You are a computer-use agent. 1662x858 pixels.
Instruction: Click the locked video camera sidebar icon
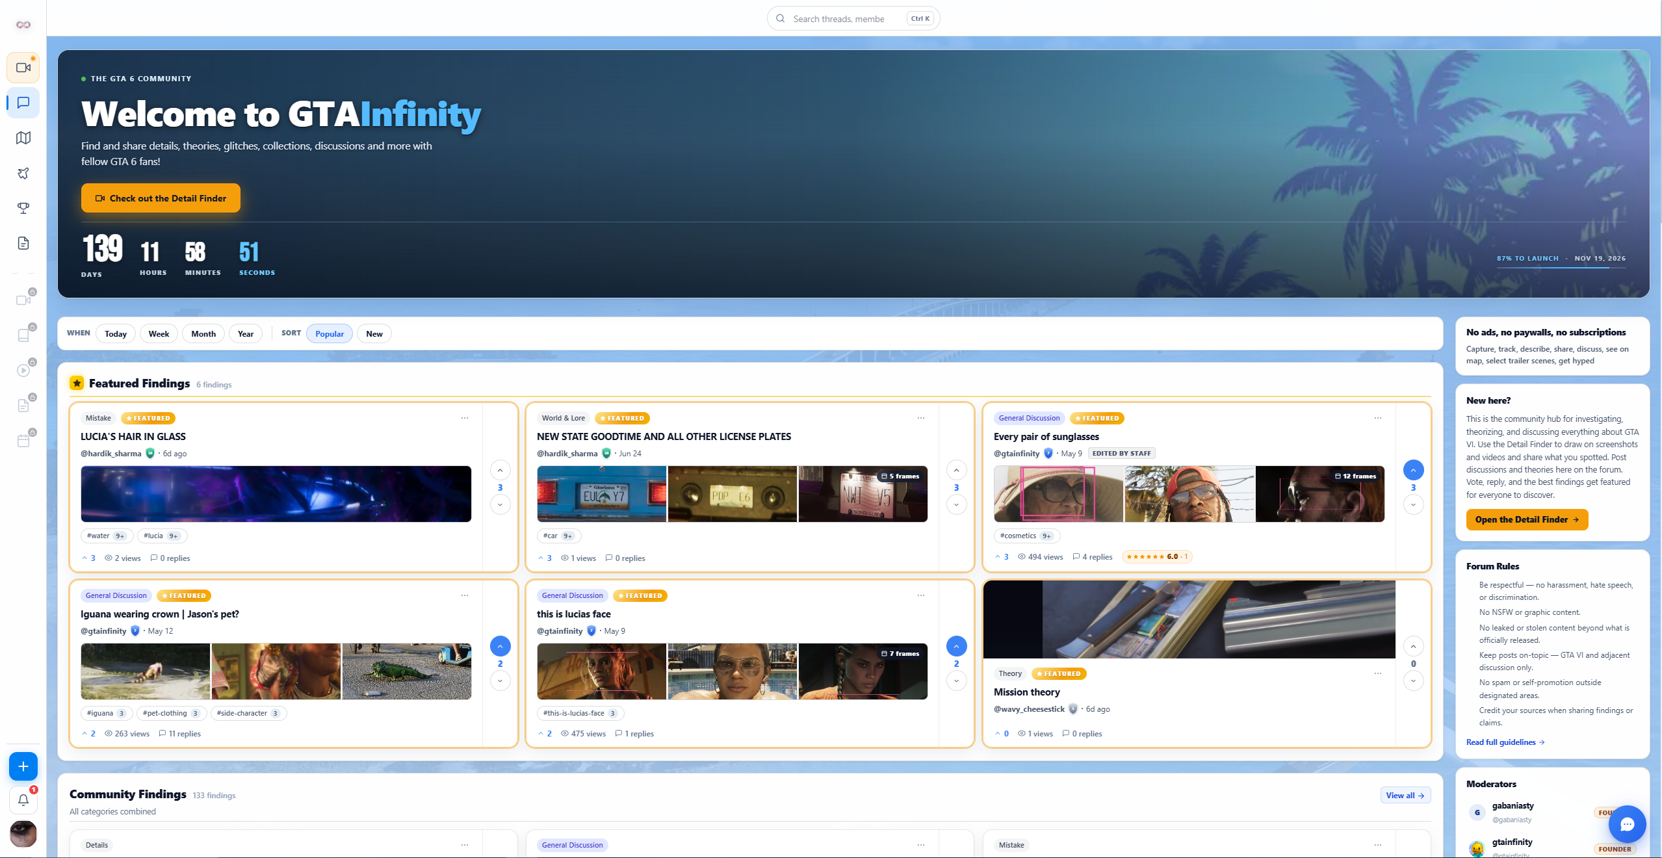pyautogui.click(x=23, y=300)
